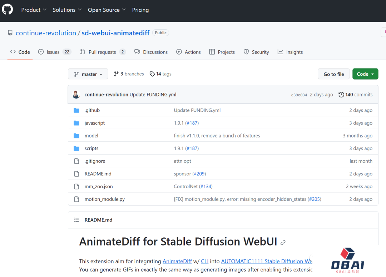Click the committer name continue-revolution
This screenshot has width=386, height=277.
point(107,95)
